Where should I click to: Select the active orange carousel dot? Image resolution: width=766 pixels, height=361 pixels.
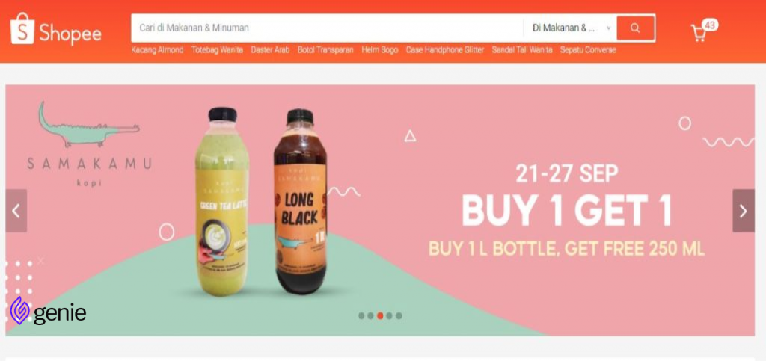pos(380,315)
